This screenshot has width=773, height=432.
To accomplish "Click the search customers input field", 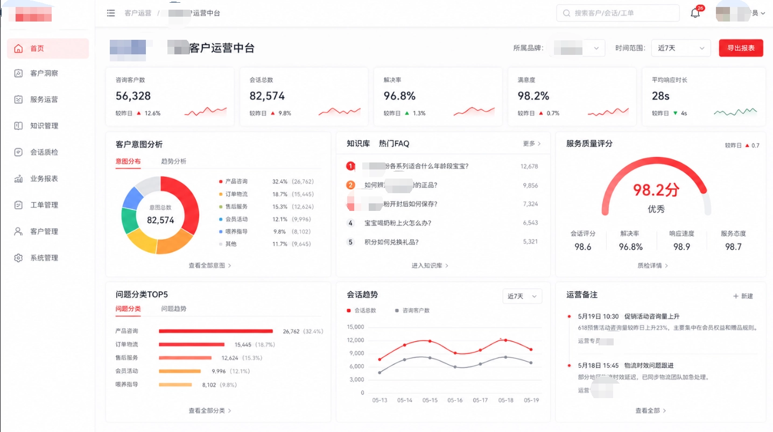I will click(x=618, y=13).
